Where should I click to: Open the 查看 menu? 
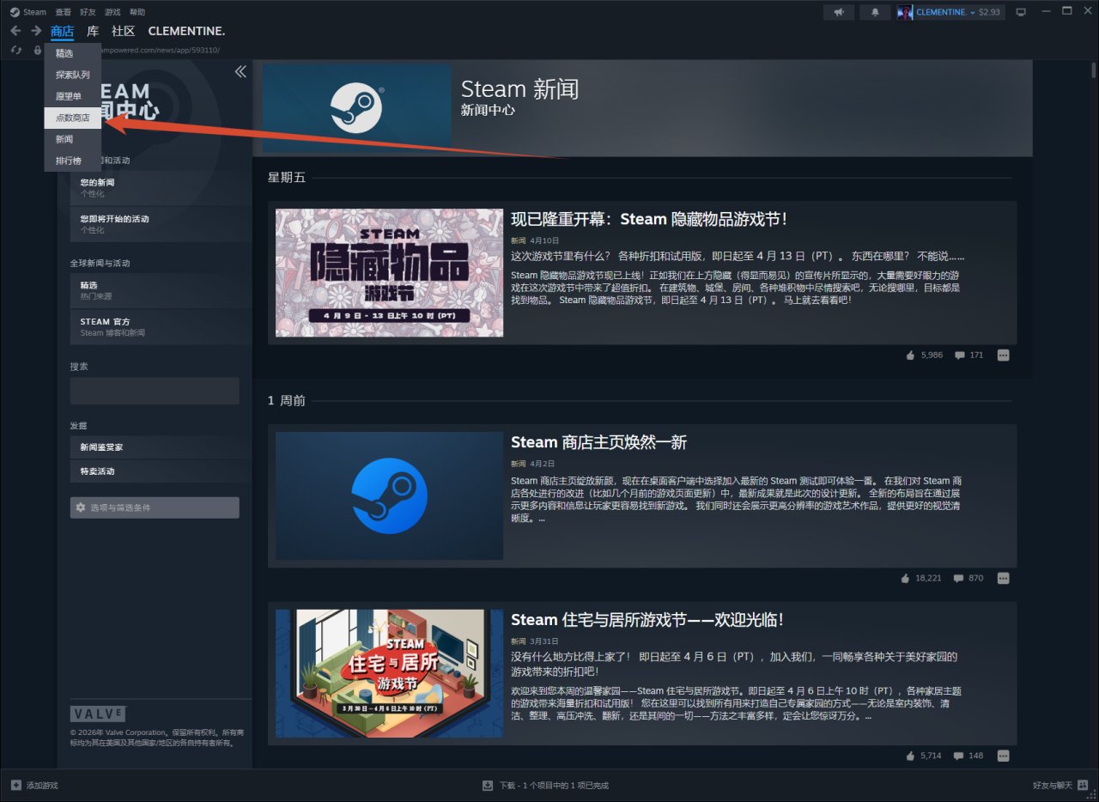[64, 12]
